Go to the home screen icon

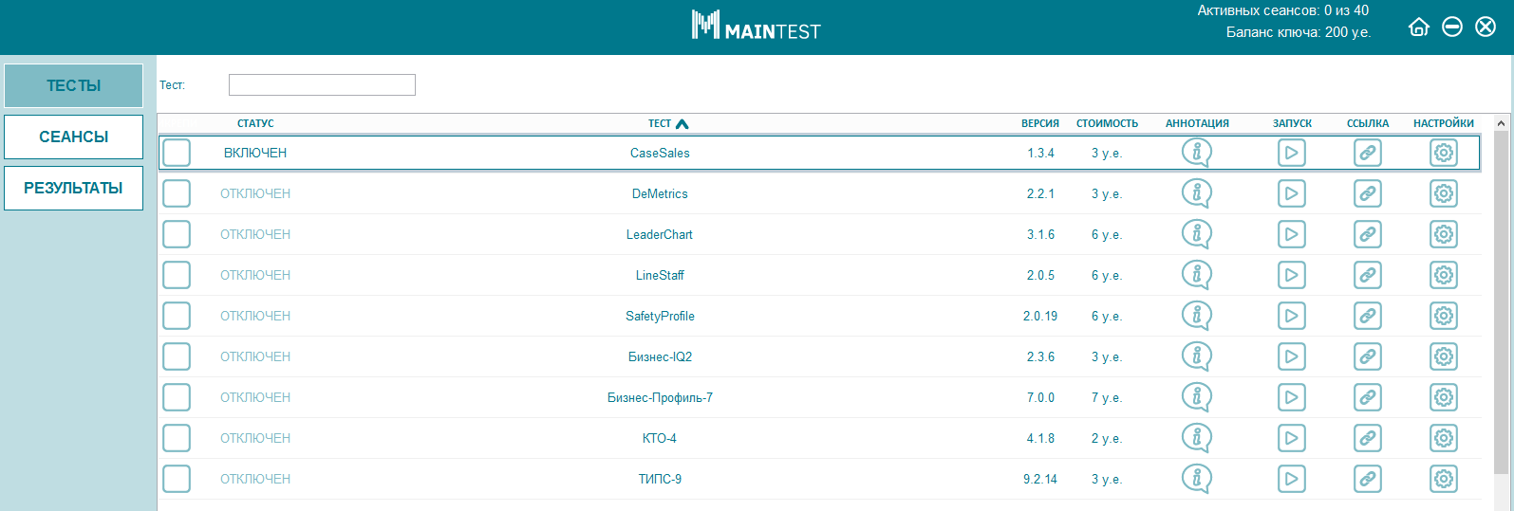[x=1418, y=27]
